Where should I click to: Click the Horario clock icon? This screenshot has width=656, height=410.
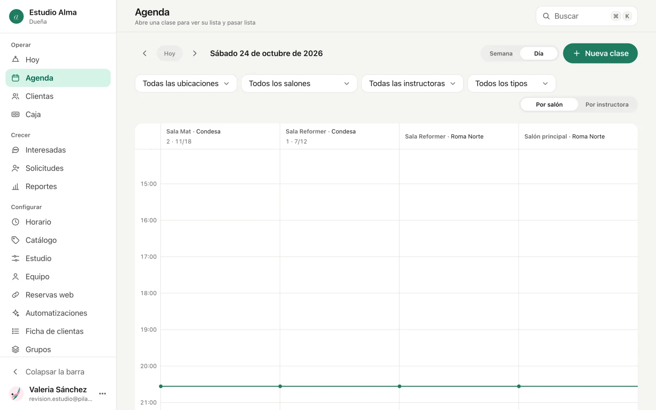pyautogui.click(x=16, y=222)
